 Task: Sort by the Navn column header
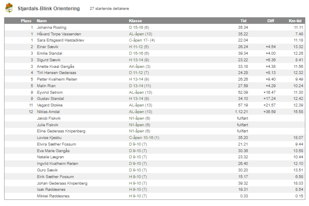tap(41, 21)
